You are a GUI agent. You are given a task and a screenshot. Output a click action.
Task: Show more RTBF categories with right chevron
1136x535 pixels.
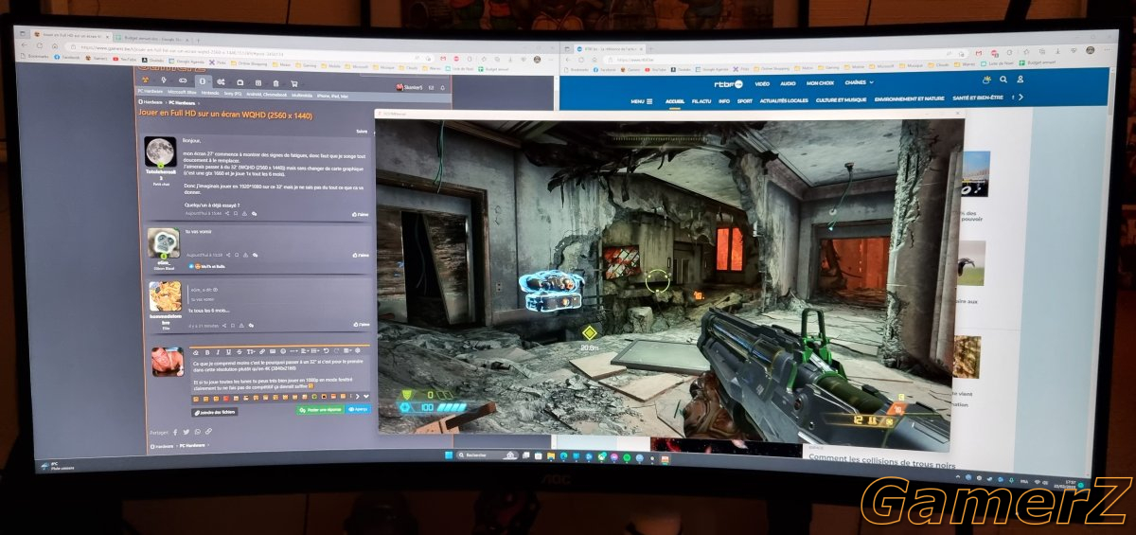pos(1021,98)
